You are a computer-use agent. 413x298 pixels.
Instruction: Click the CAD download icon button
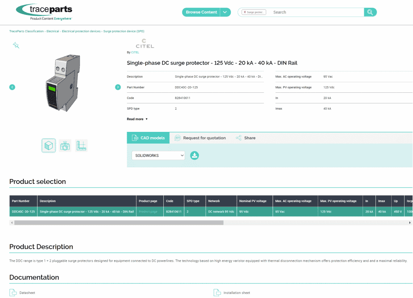tap(194, 156)
